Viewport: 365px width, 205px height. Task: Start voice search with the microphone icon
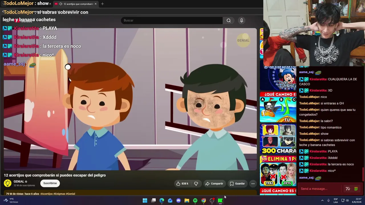242,20
